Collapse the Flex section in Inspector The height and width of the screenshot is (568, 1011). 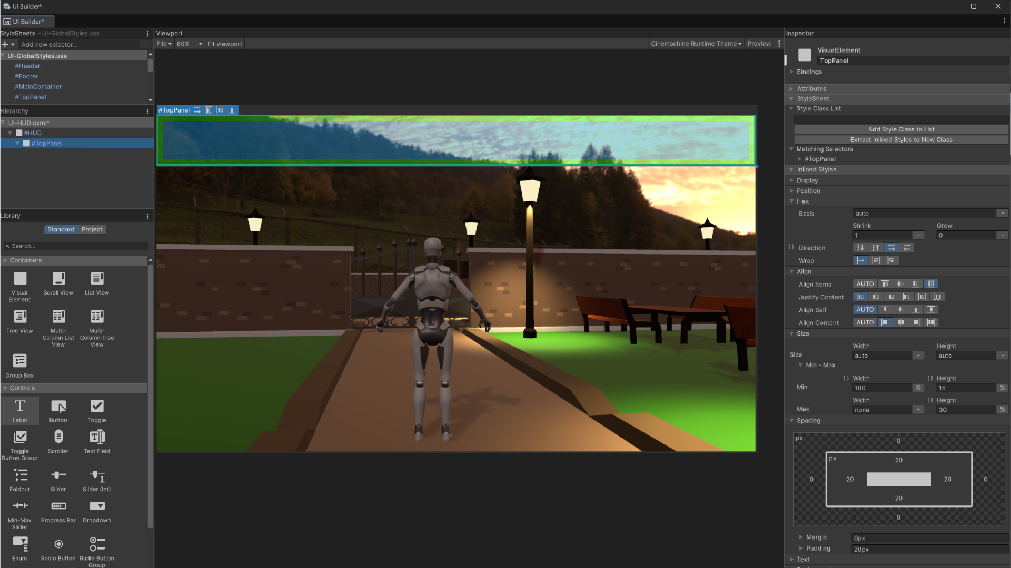pos(792,201)
